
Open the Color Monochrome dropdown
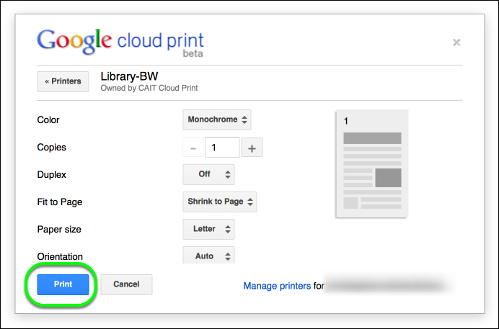[217, 120]
